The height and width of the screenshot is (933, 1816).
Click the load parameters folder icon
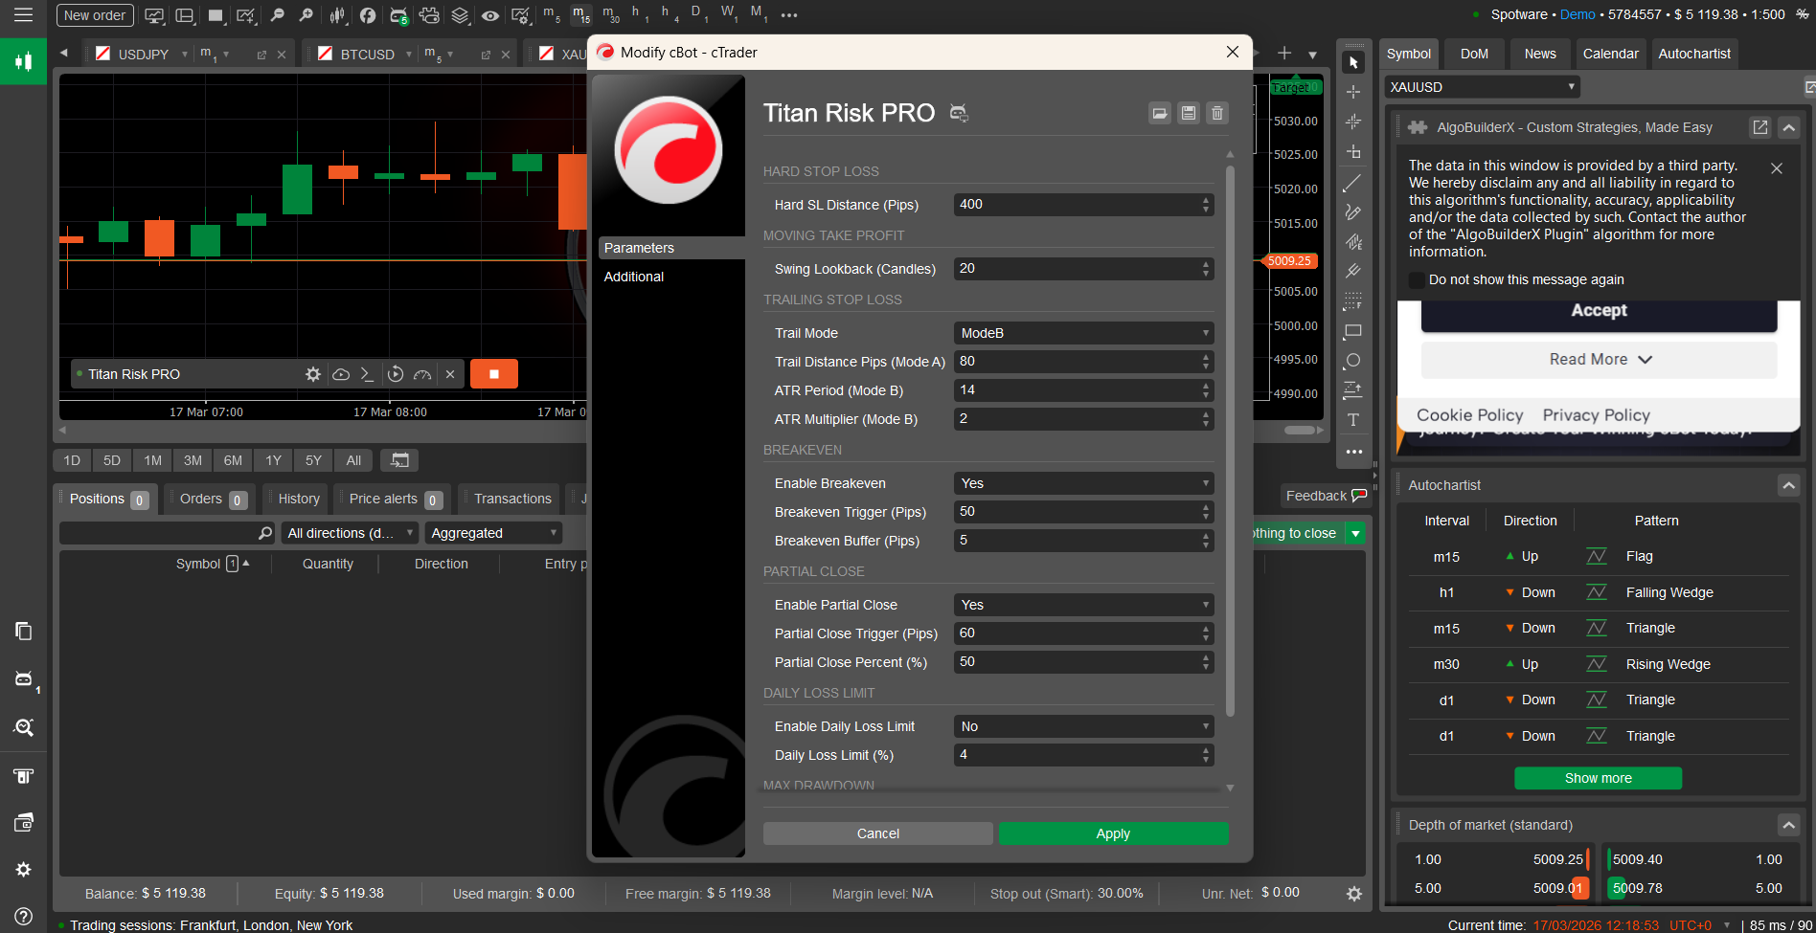tap(1159, 114)
